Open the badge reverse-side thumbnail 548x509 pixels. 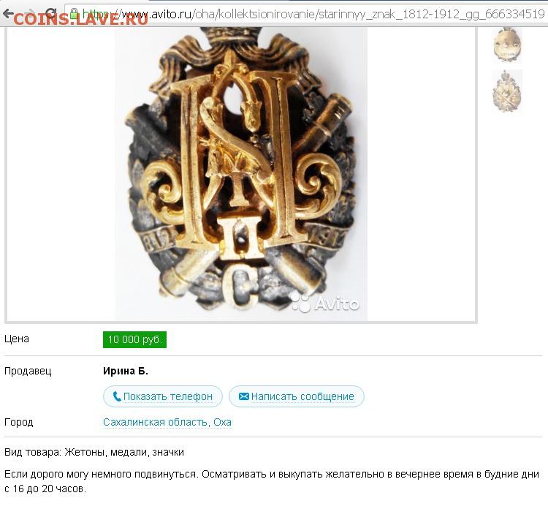[x=507, y=45]
